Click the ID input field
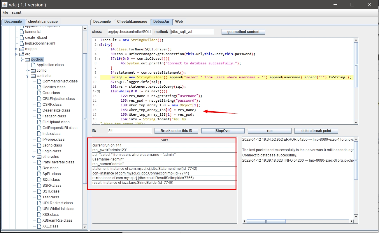This screenshot has height=233, width=379. point(129,131)
